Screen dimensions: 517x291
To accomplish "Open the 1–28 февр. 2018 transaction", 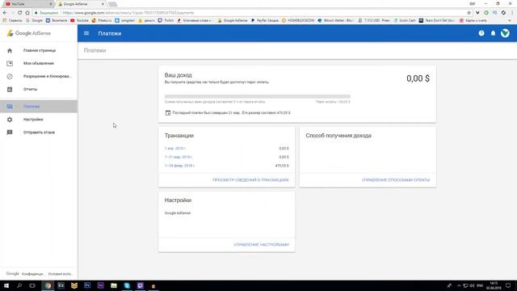I will tap(179, 166).
